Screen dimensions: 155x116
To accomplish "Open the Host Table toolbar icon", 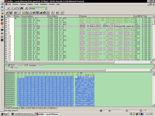I will [27, 13].
